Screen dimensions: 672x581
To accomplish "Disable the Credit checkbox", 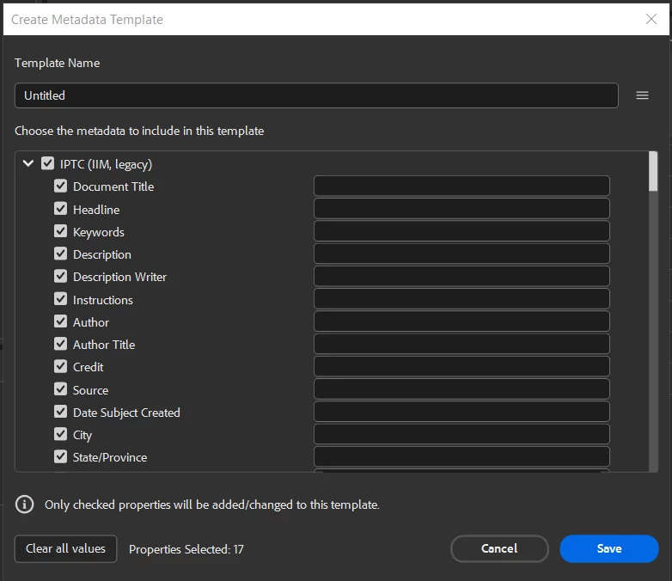I will click(60, 366).
